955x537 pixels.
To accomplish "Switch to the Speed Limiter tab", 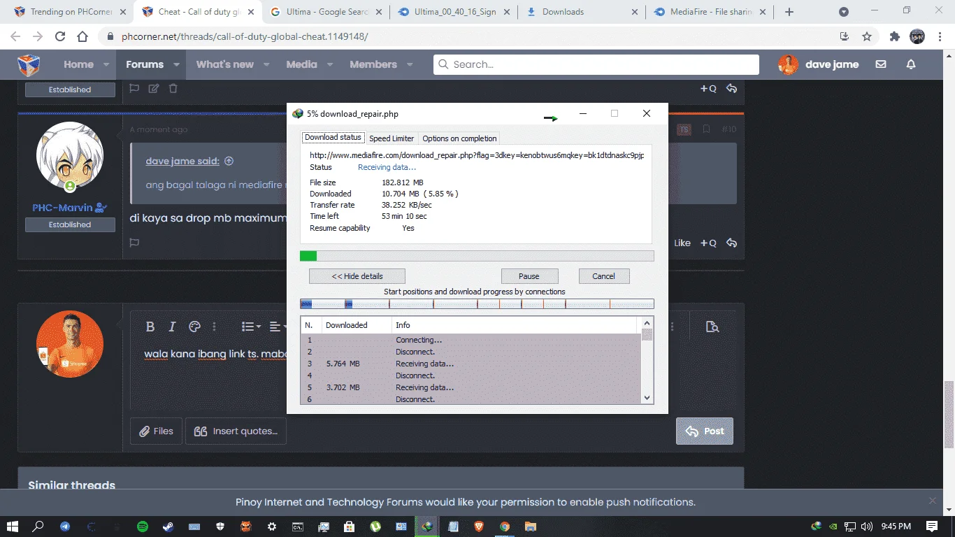I will pos(392,138).
